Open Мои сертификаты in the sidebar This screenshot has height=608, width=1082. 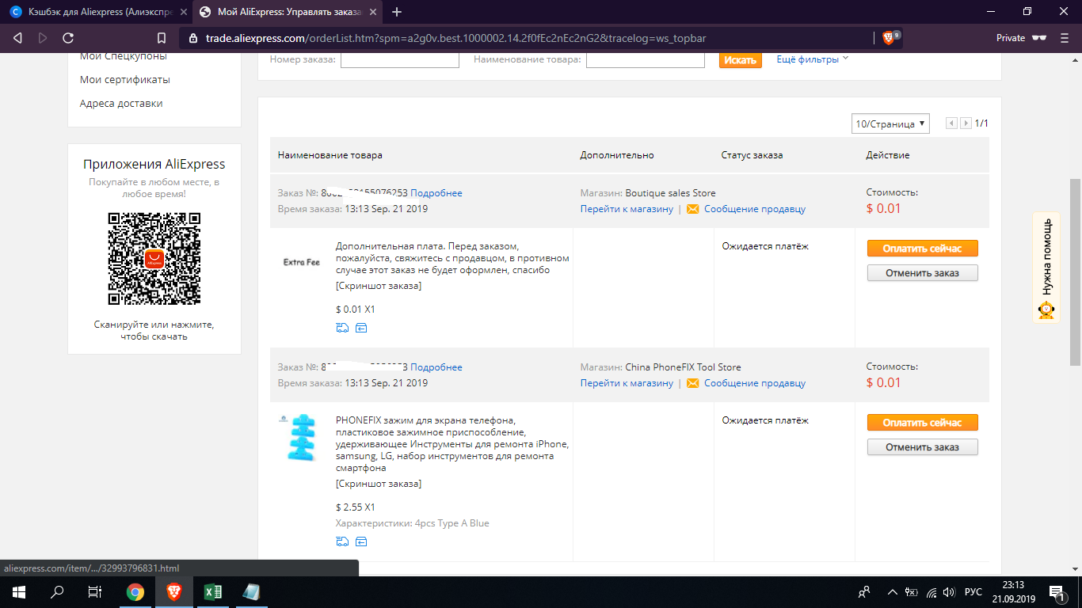pos(125,80)
